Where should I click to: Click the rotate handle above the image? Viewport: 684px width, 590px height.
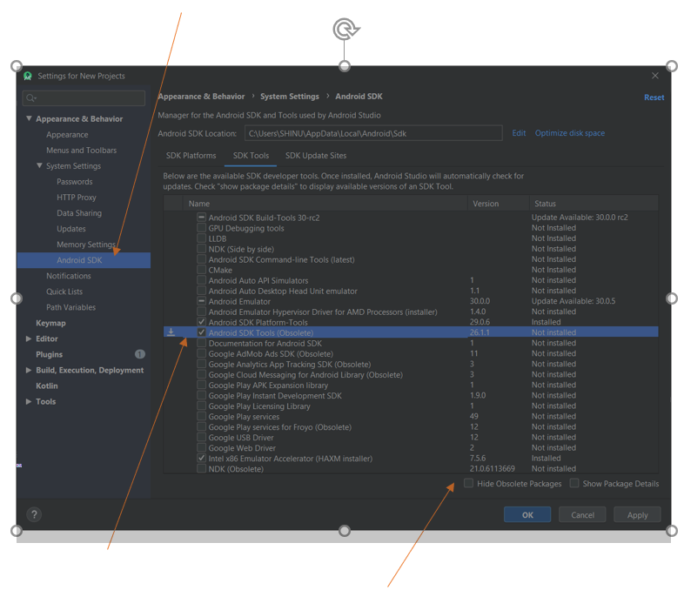345,30
